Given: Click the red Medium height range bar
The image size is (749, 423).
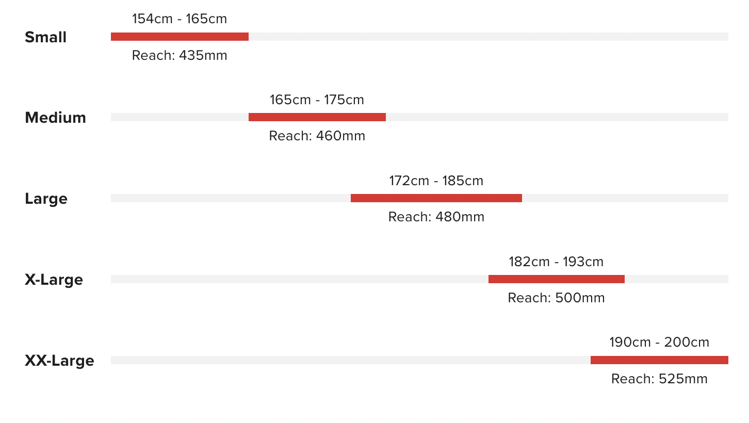Looking at the screenshot, I should [x=317, y=117].
